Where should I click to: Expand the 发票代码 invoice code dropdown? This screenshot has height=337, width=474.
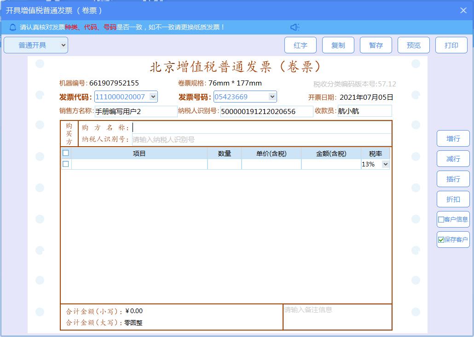coord(153,97)
